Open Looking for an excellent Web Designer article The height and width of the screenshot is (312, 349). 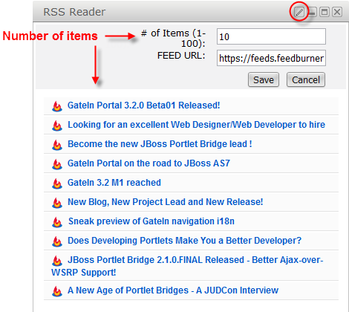[x=196, y=125]
